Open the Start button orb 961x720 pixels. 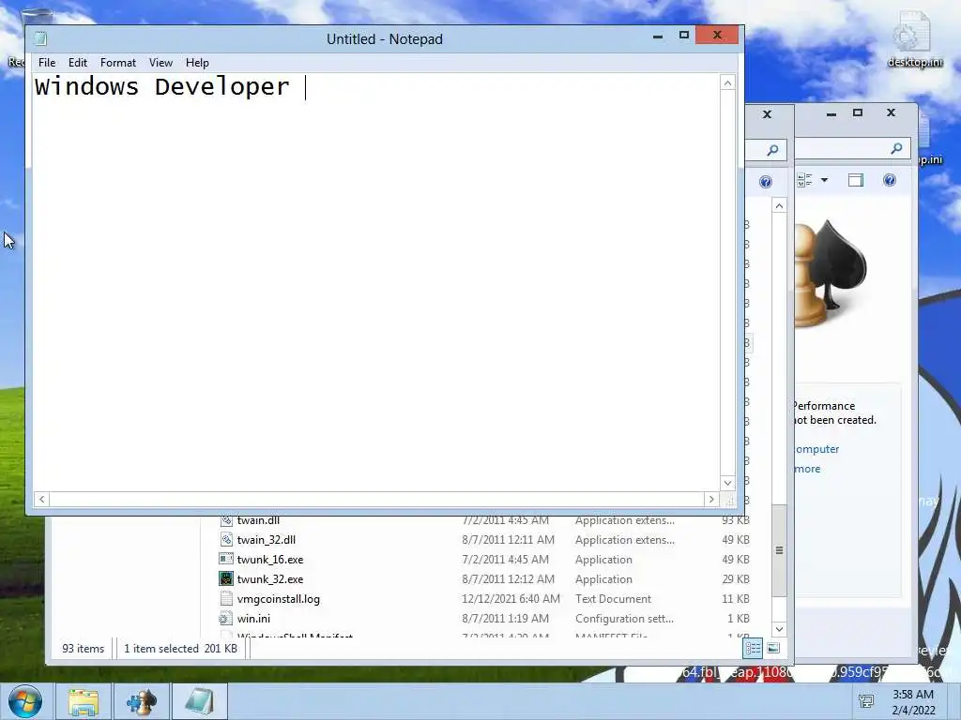(x=25, y=701)
